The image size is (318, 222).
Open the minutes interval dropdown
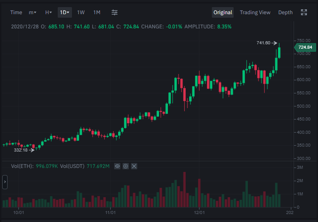(x=32, y=12)
